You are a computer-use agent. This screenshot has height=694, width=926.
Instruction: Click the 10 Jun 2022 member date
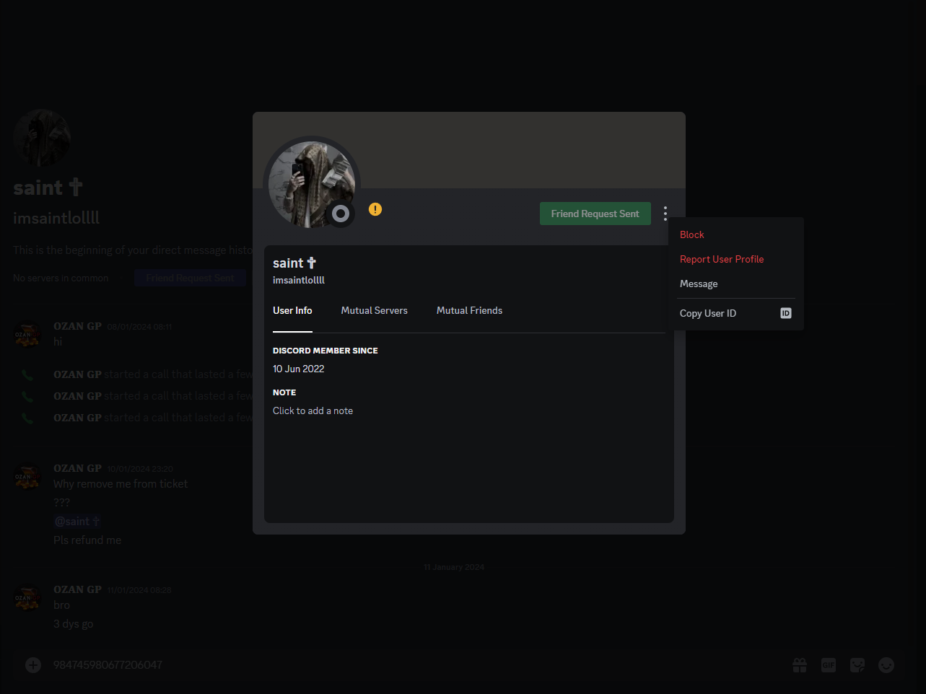(x=299, y=369)
